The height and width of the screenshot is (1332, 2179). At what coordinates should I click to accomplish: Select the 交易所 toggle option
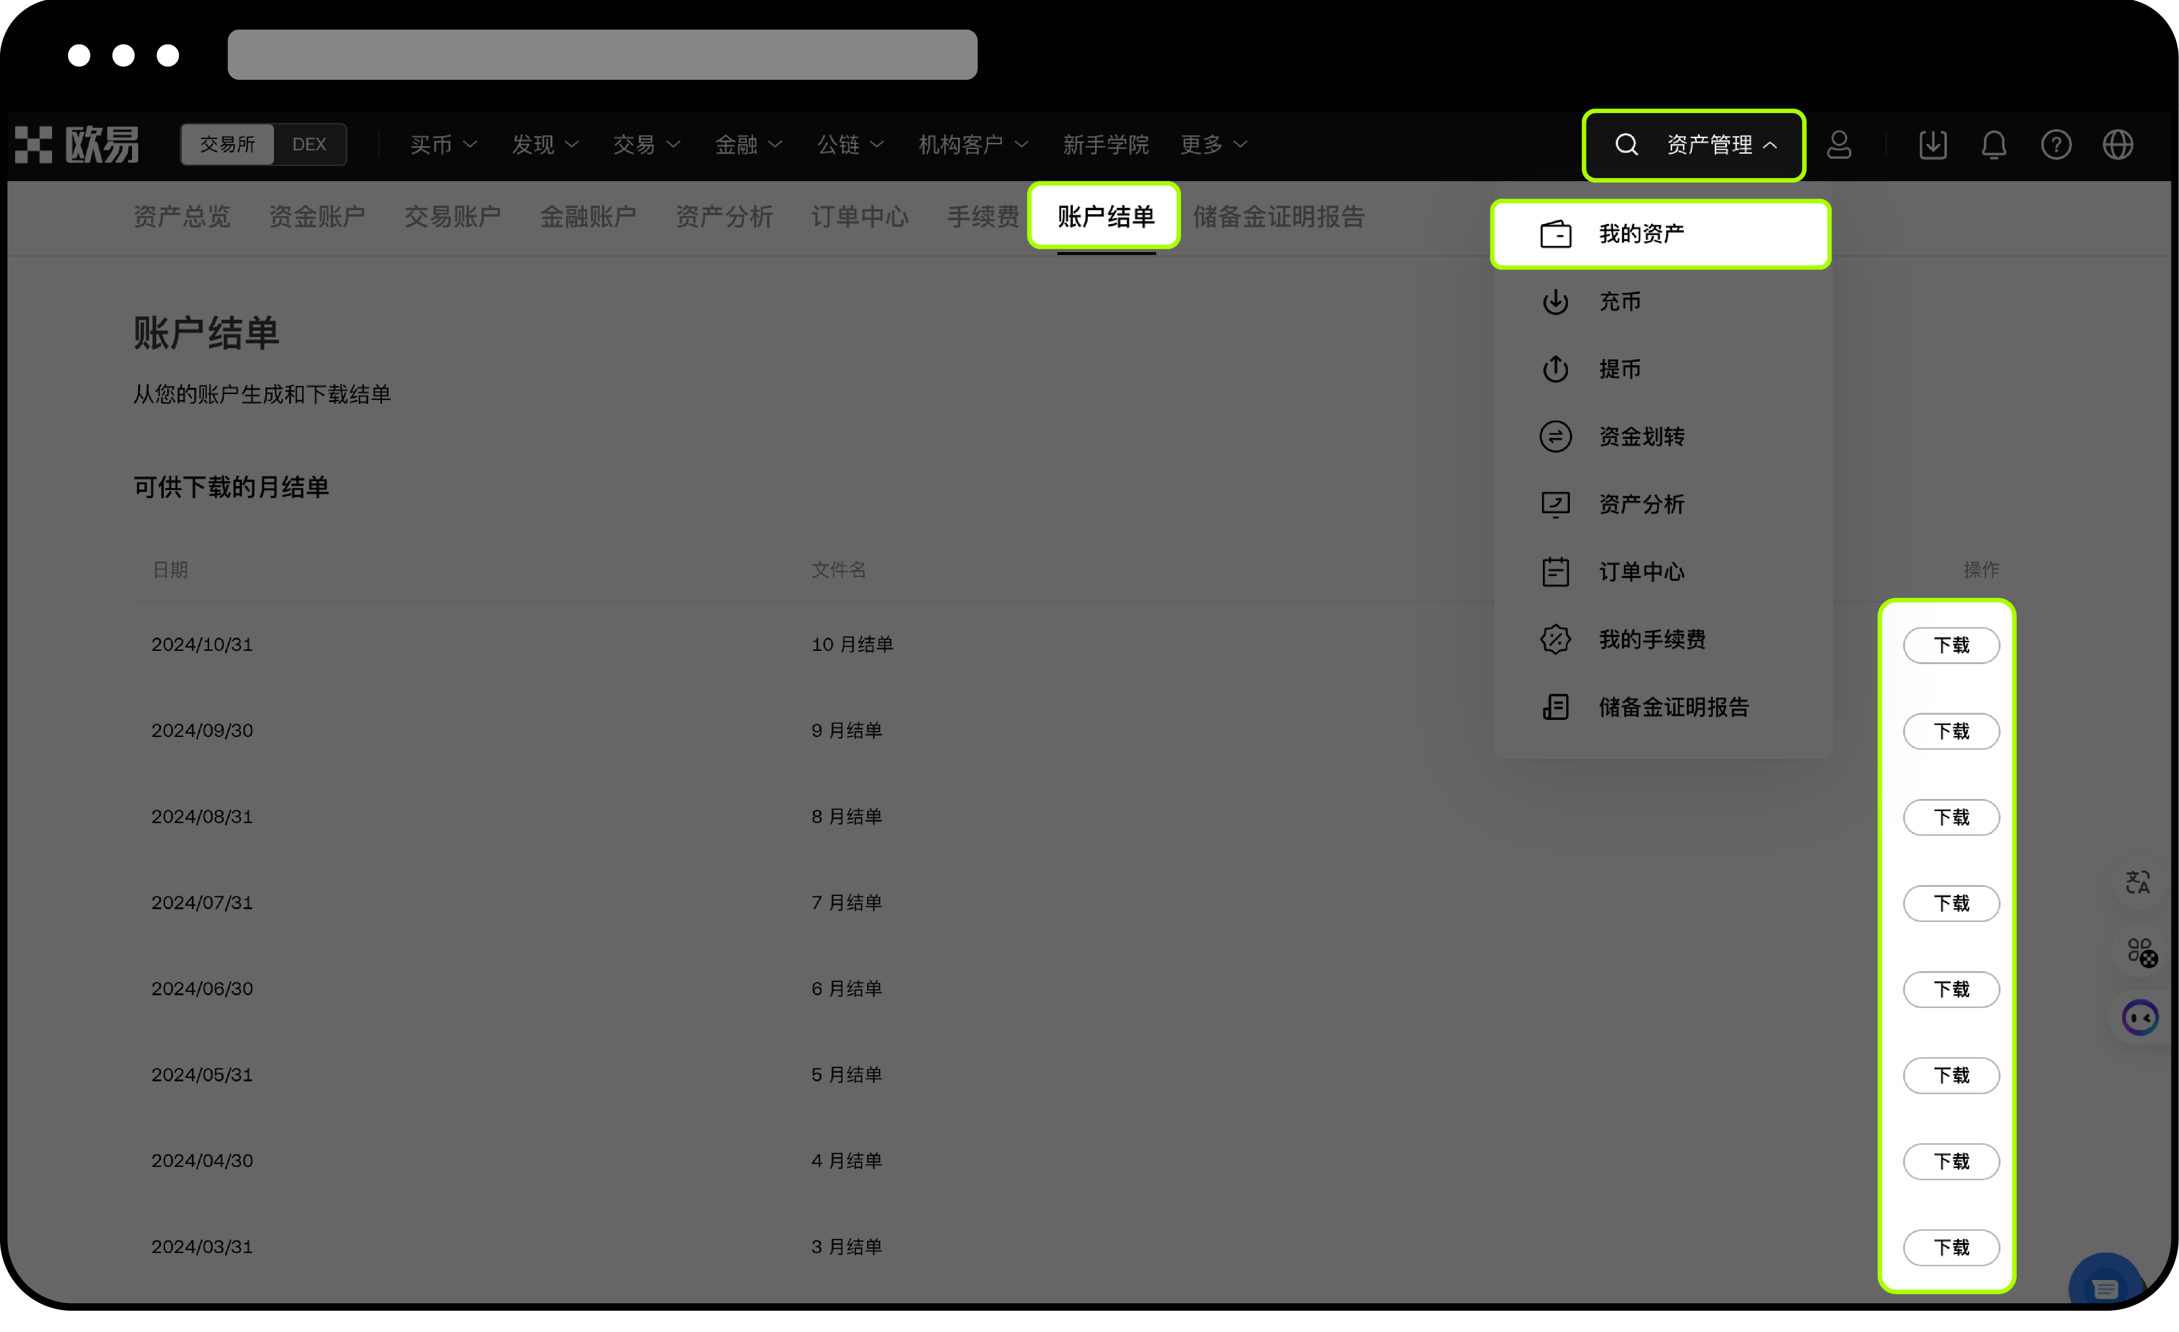point(227,145)
